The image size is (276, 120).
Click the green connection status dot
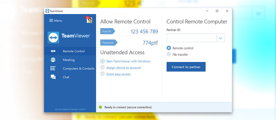pos(101,107)
